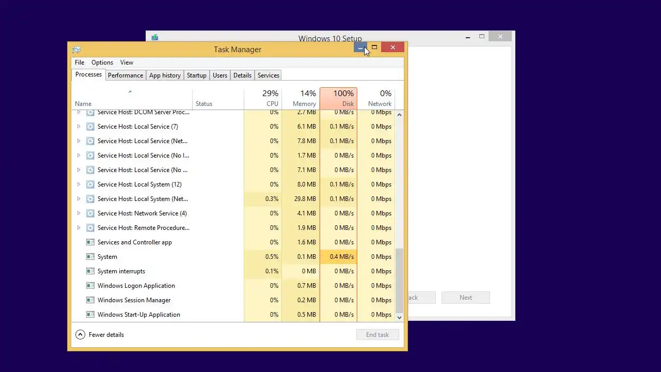Image resolution: width=661 pixels, height=372 pixels.
Task: Expand Service Host: Local Service (Net...
Action: (x=78, y=141)
